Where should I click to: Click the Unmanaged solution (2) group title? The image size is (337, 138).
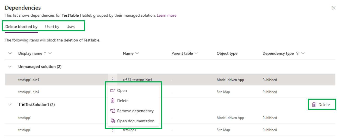pos(40,67)
